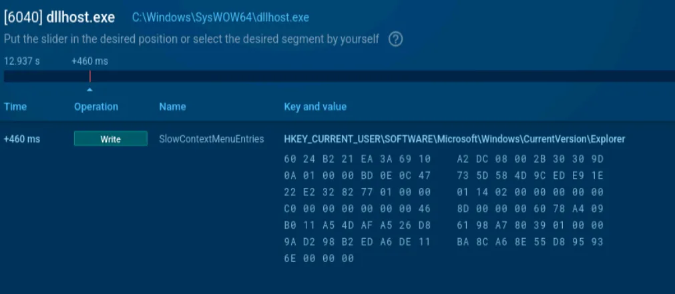Select the SlowContextMenuEntries value name
Screen dimensions: 675x294
pyautogui.click(x=212, y=139)
